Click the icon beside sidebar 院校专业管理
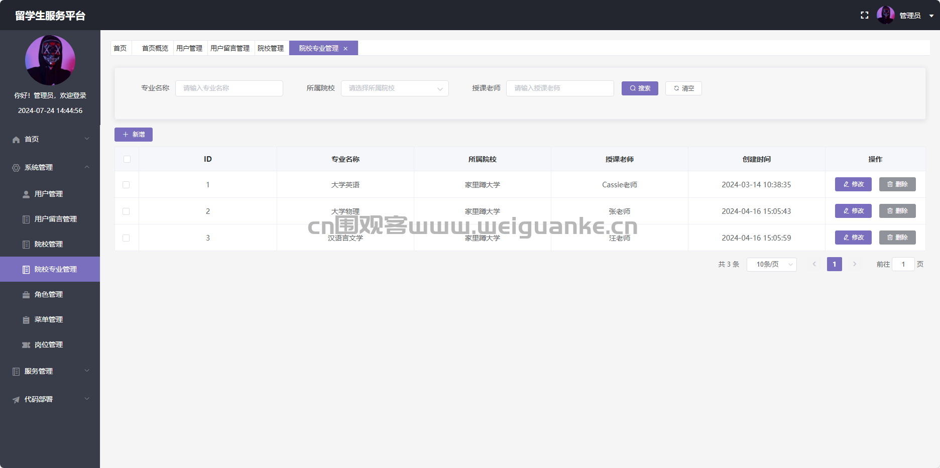The height and width of the screenshot is (468, 940). pyautogui.click(x=26, y=270)
